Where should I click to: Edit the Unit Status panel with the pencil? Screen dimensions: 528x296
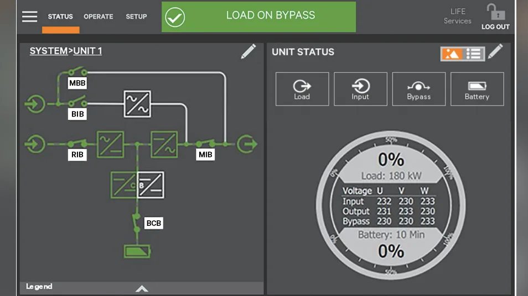click(495, 51)
